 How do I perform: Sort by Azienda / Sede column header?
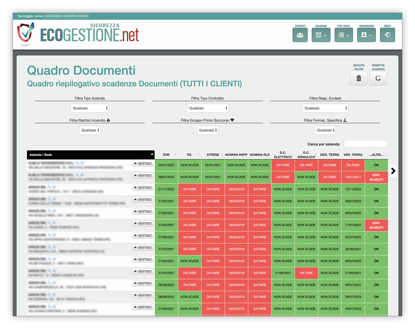[91, 155]
